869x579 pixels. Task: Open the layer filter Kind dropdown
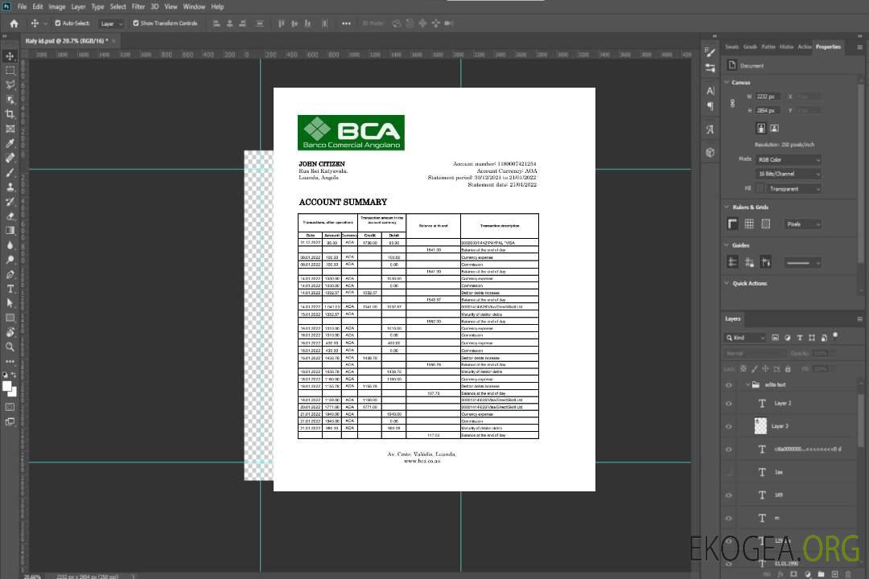(745, 338)
